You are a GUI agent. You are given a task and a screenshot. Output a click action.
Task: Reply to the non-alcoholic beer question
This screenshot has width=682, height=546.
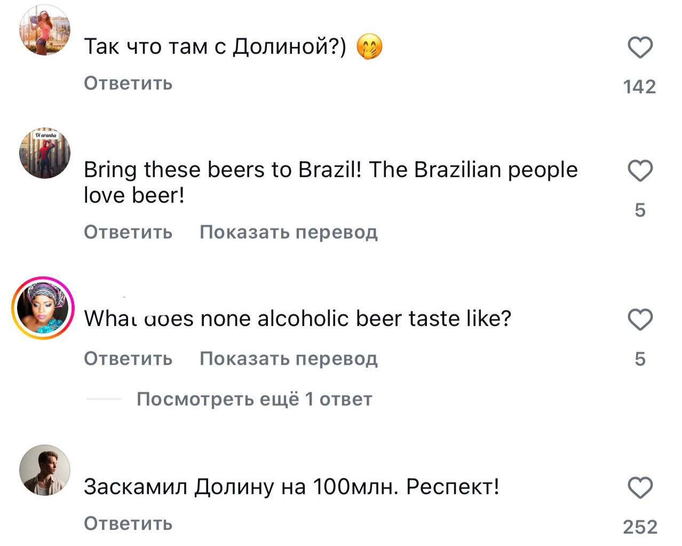[128, 359]
